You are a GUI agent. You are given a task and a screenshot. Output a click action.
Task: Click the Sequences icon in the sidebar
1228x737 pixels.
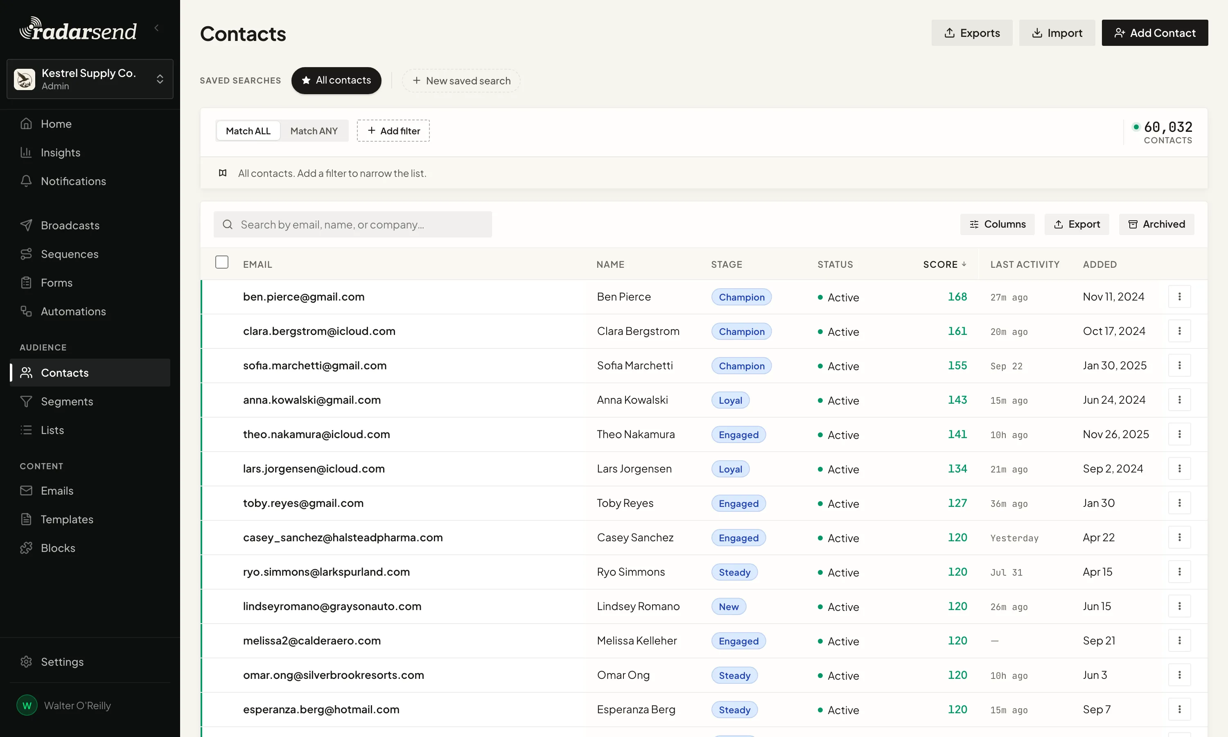(x=26, y=254)
